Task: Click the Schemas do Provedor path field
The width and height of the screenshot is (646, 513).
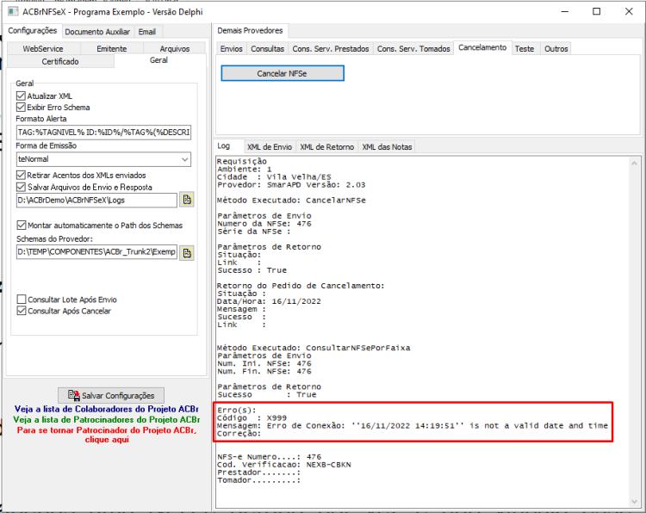Action: (96, 252)
